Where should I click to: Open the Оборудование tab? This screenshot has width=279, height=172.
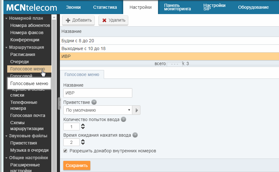(x=253, y=7)
